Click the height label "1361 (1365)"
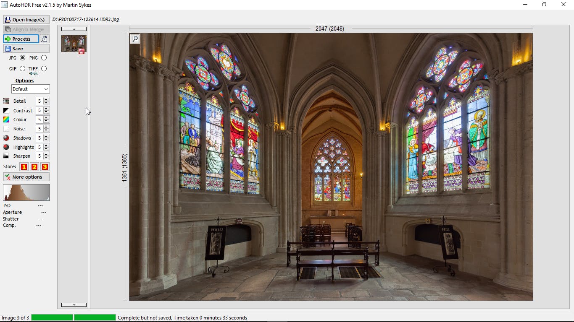 point(124,168)
